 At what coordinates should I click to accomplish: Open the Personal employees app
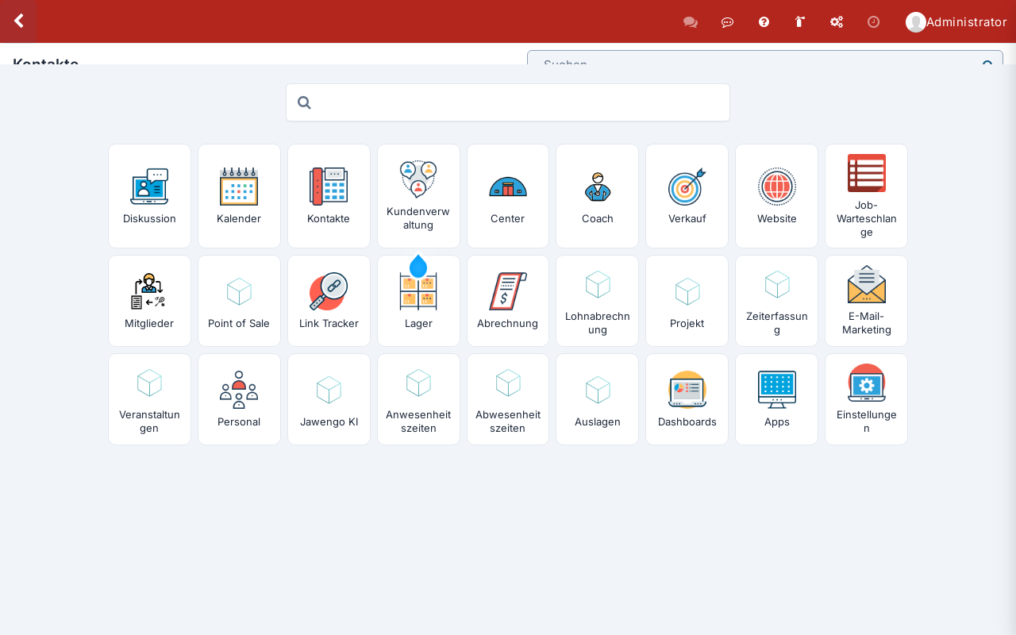239,399
